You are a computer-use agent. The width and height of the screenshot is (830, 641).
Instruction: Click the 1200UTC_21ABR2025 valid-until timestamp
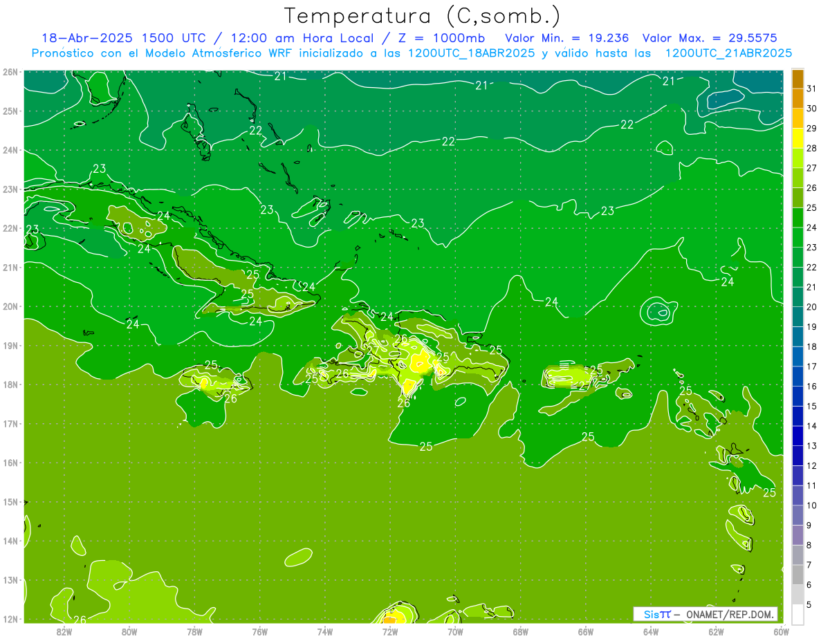point(728,53)
